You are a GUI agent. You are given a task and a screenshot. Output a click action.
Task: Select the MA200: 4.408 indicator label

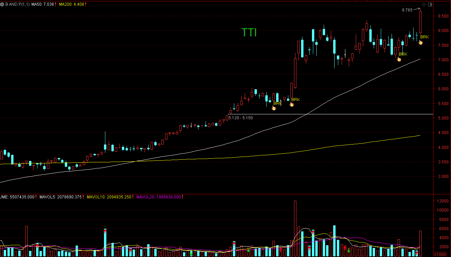71,4
